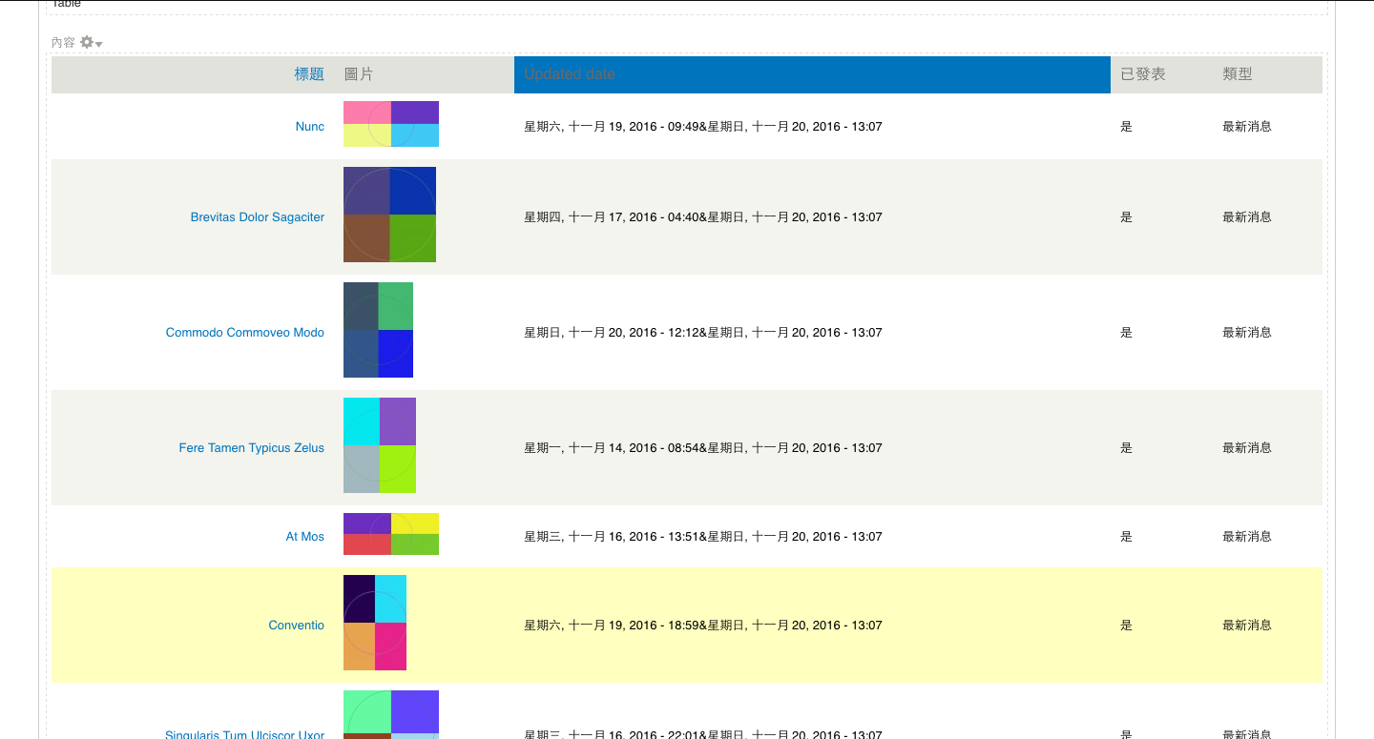Open the gear settings menu beside 內容
1374x739 pixels.
(x=92, y=43)
